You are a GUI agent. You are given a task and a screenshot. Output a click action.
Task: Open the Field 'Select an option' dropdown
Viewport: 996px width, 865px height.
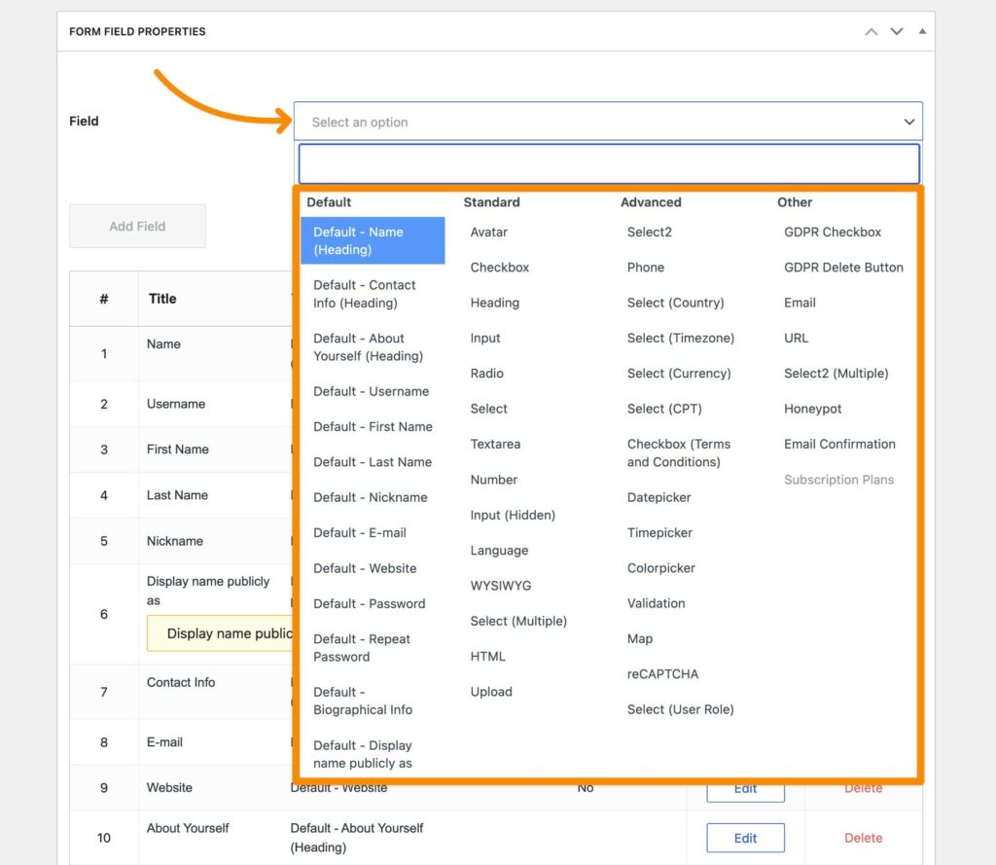tap(607, 122)
